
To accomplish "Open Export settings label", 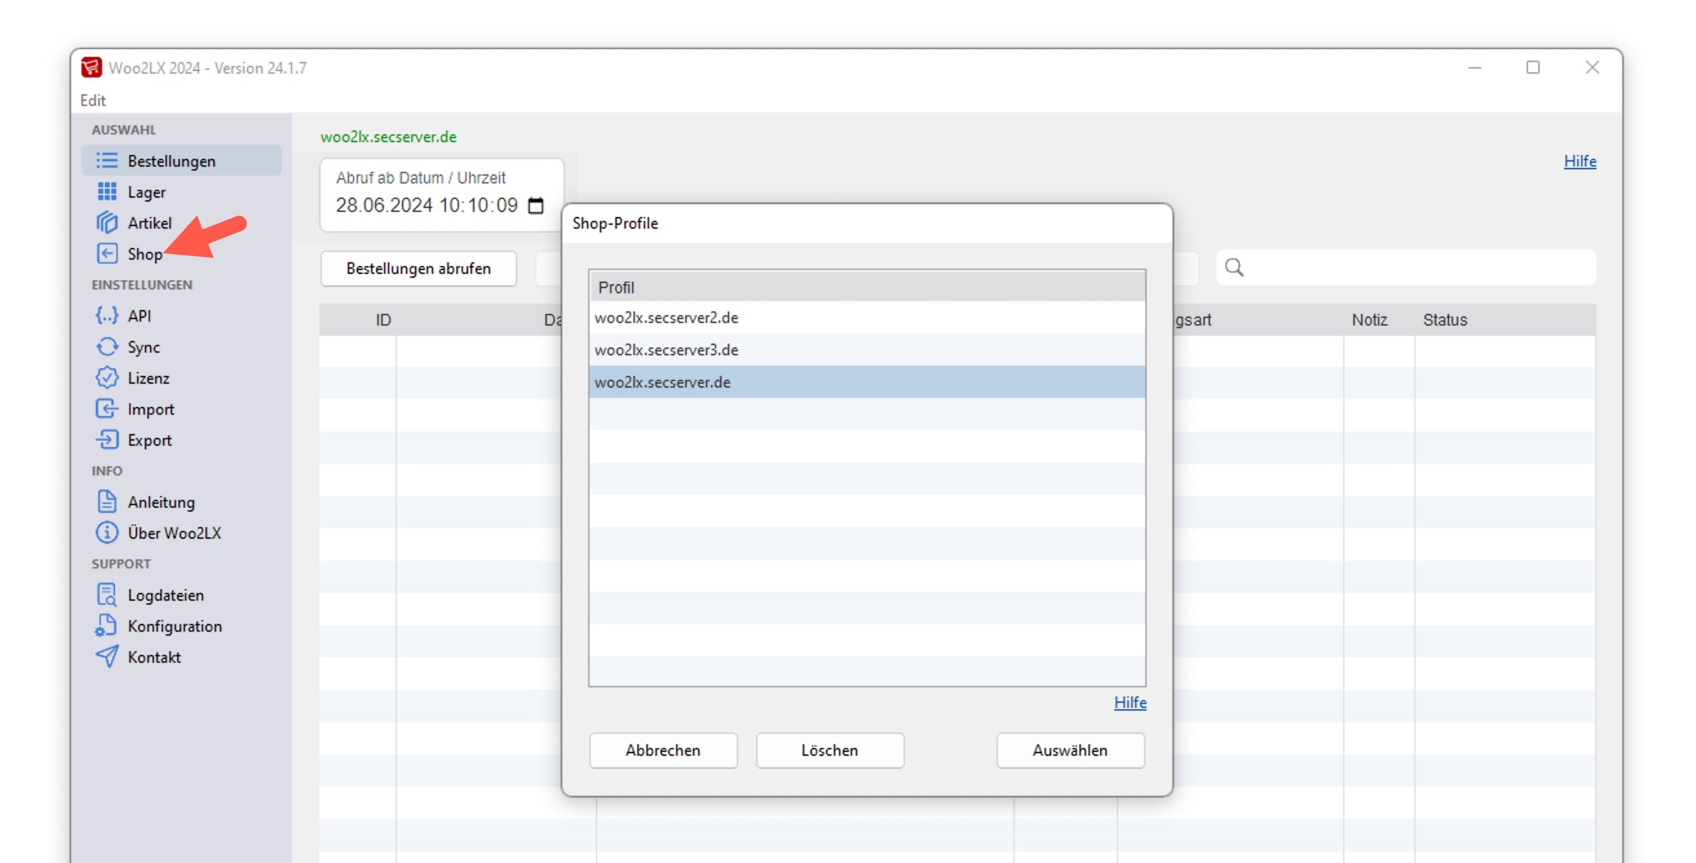I will point(149,440).
